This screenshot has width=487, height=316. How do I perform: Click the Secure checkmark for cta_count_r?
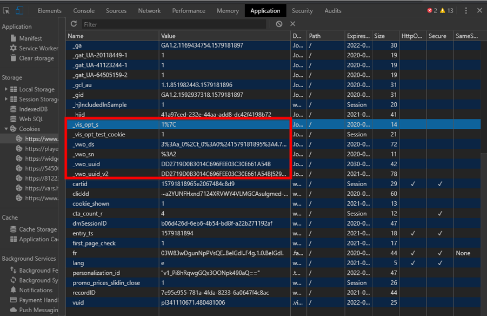(440, 214)
